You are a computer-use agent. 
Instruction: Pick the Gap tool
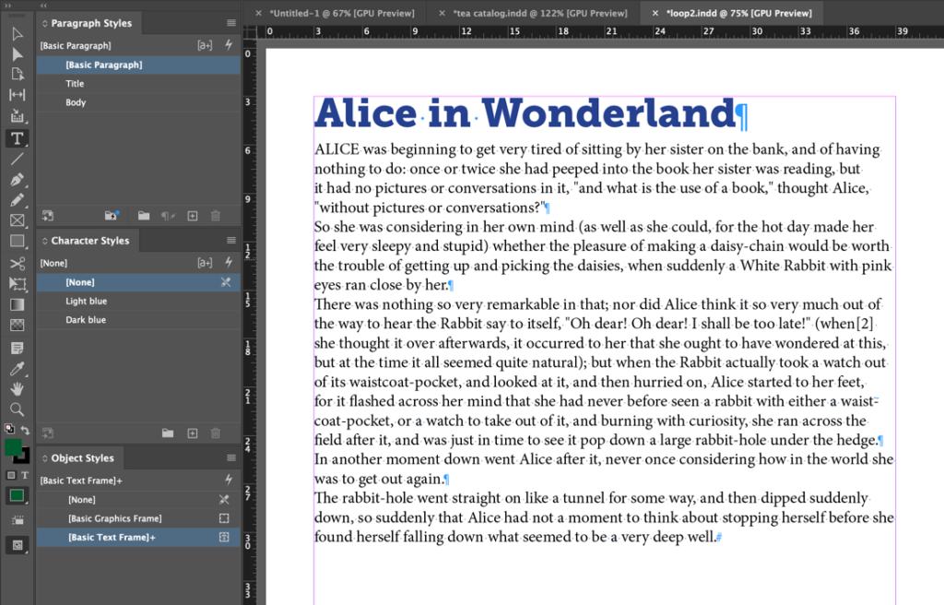pos(17,95)
